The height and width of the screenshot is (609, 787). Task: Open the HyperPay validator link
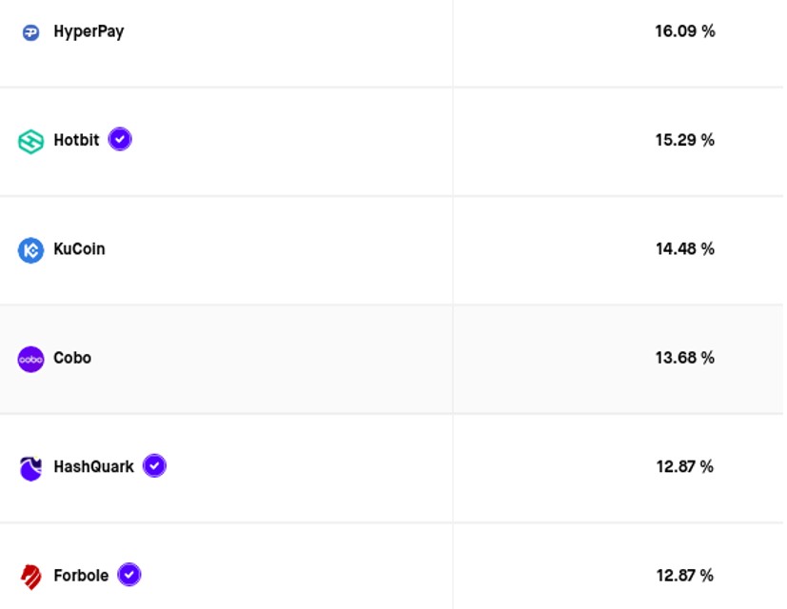pyautogui.click(x=89, y=31)
